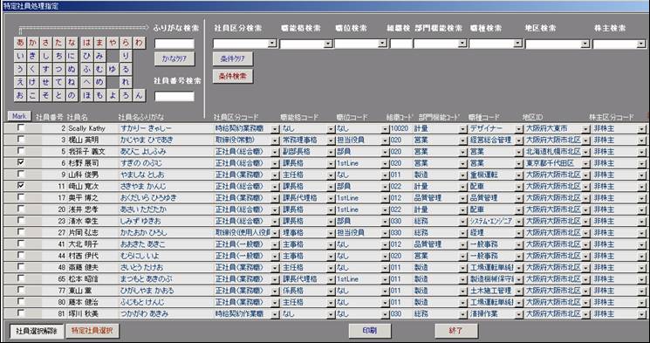Click the かなクリア button

[174, 58]
